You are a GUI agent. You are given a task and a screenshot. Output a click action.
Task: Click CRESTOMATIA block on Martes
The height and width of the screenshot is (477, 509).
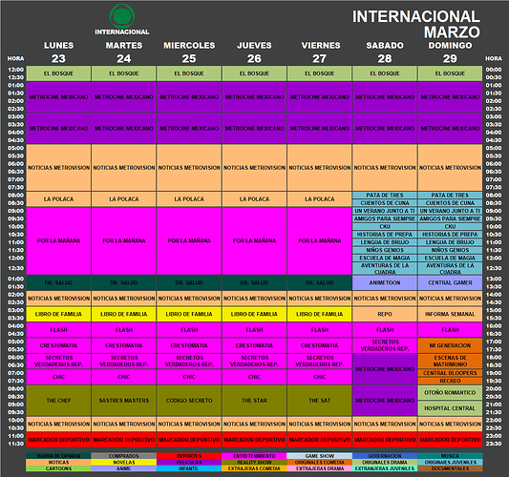[x=124, y=345]
